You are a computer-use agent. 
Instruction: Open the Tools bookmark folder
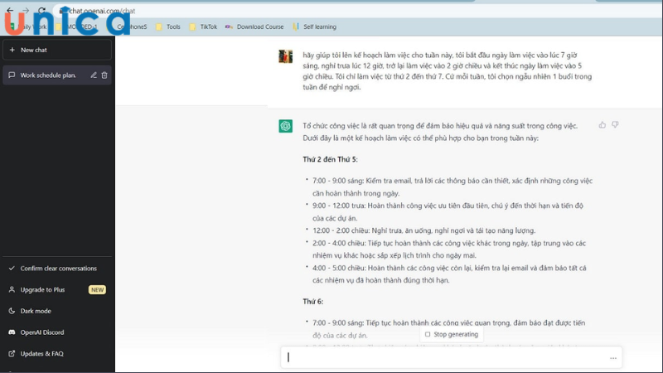pyautogui.click(x=172, y=27)
